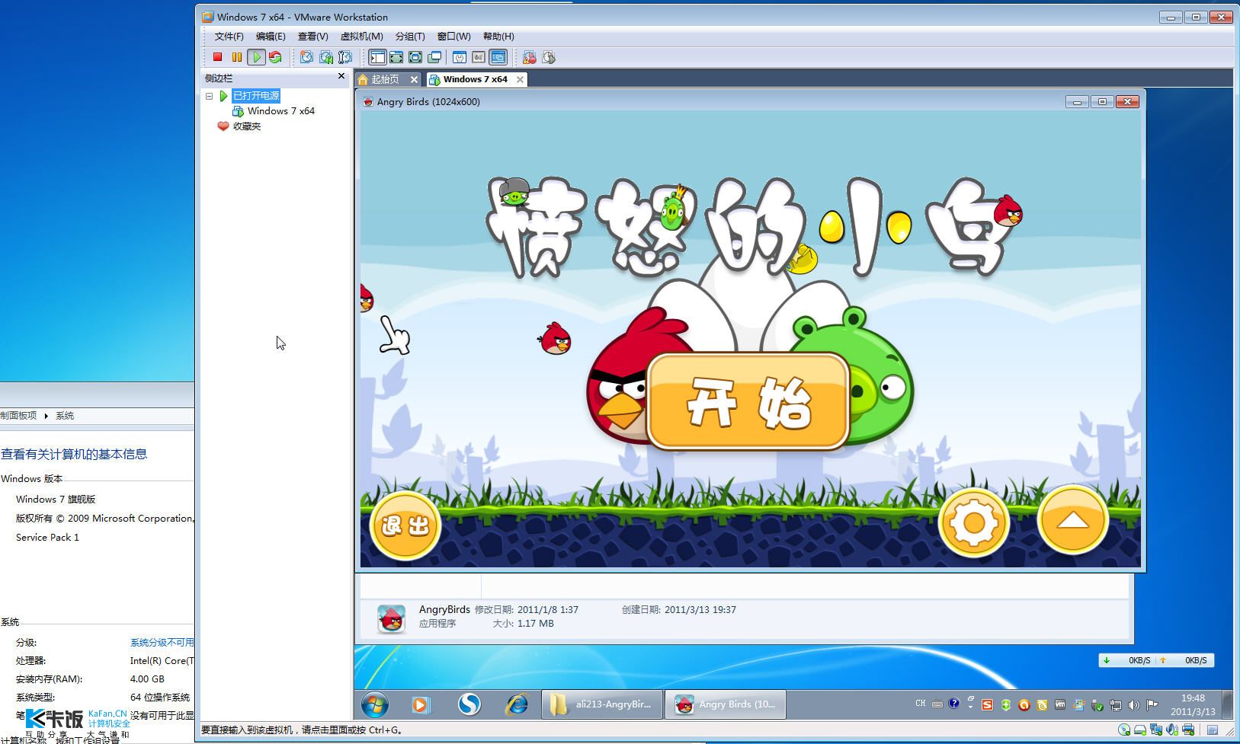Click the guest Windows Start orb
The height and width of the screenshot is (744, 1240).
pos(374,704)
